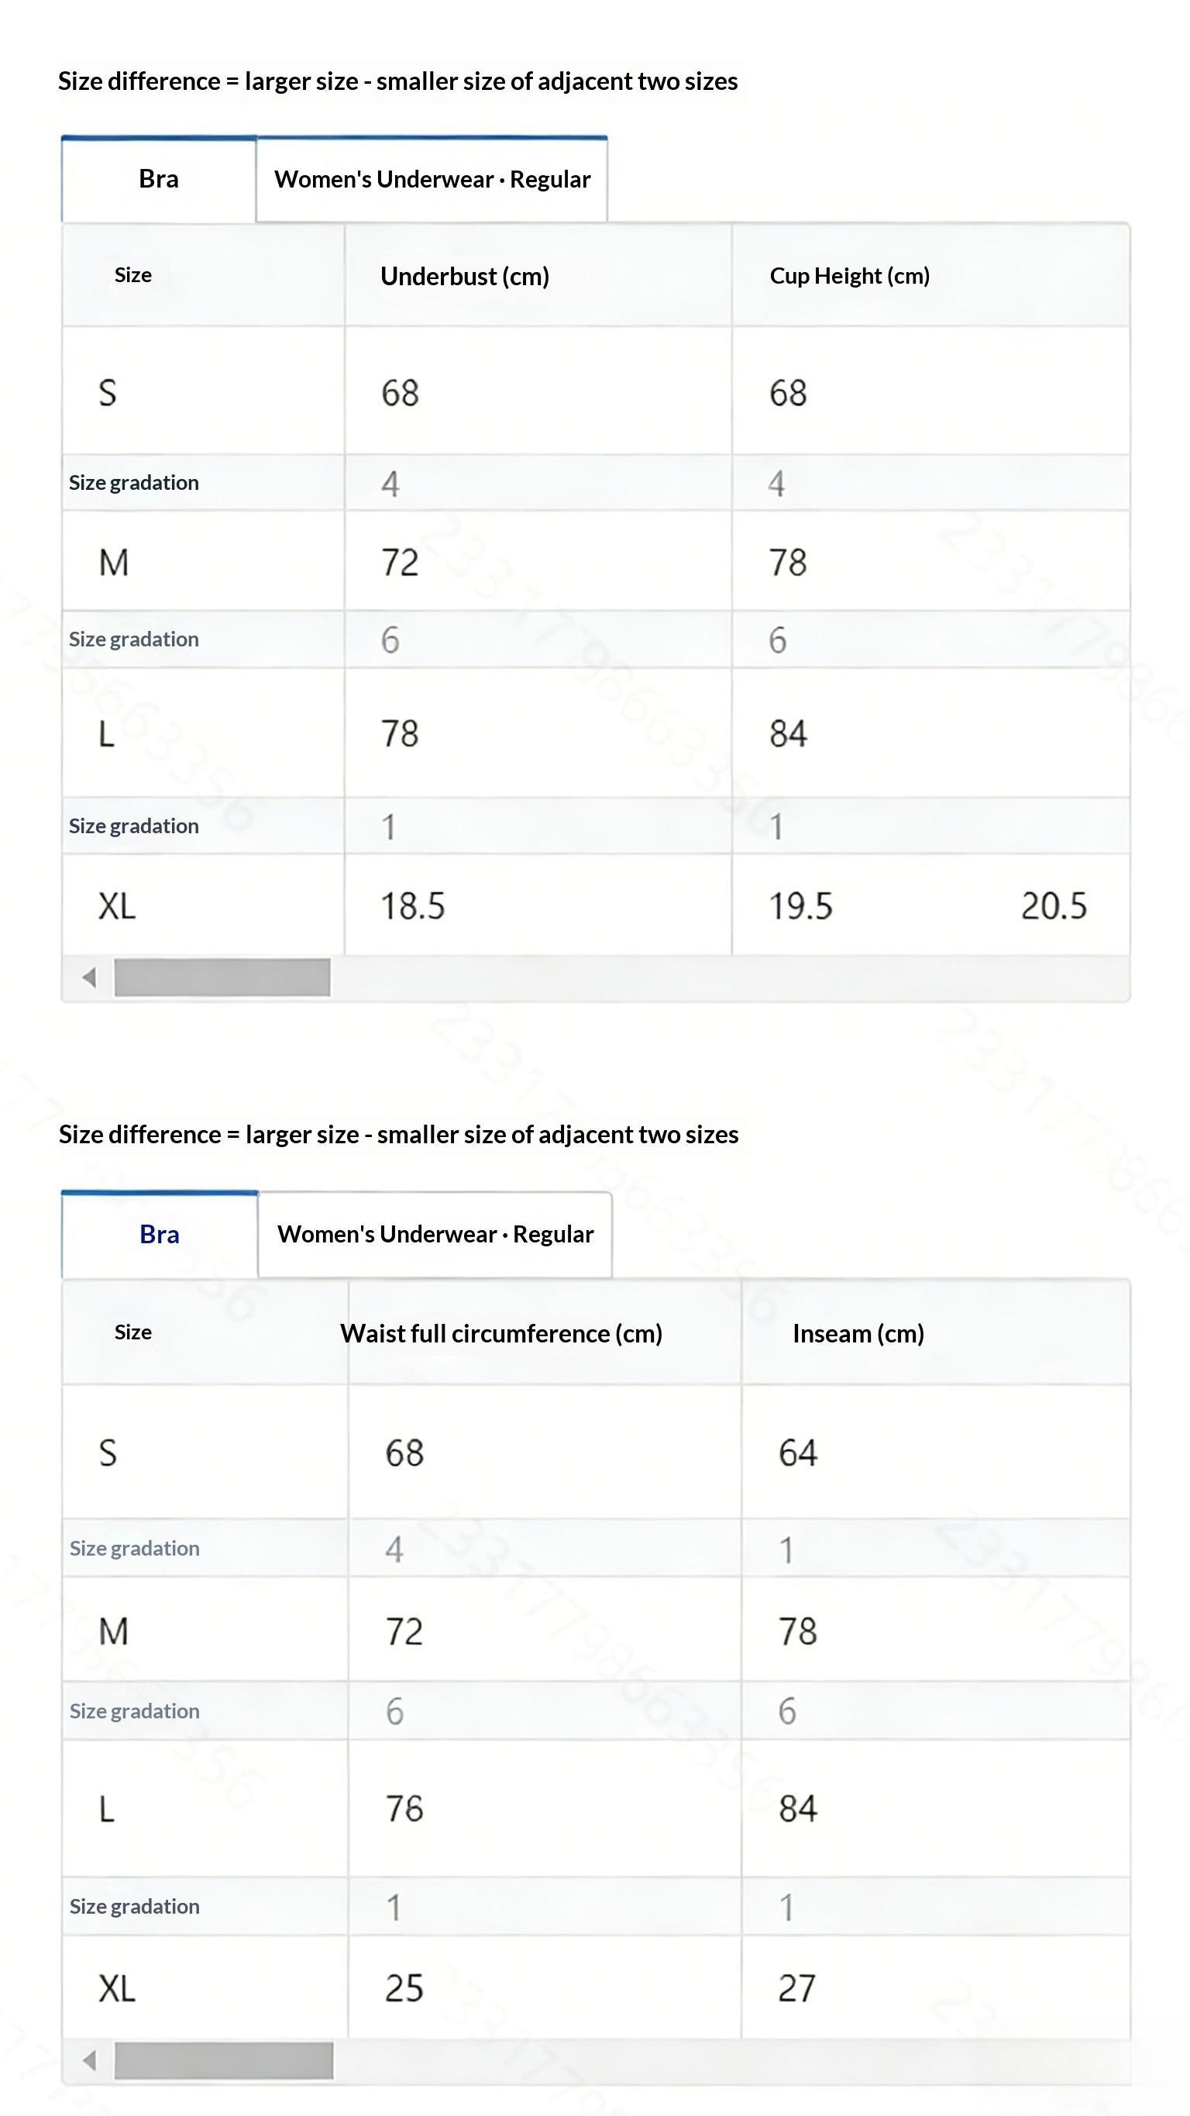The width and height of the screenshot is (1190, 2116).
Task: Open Women's Underwear · Regular tab above Inseam table
Action: [435, 1234]
